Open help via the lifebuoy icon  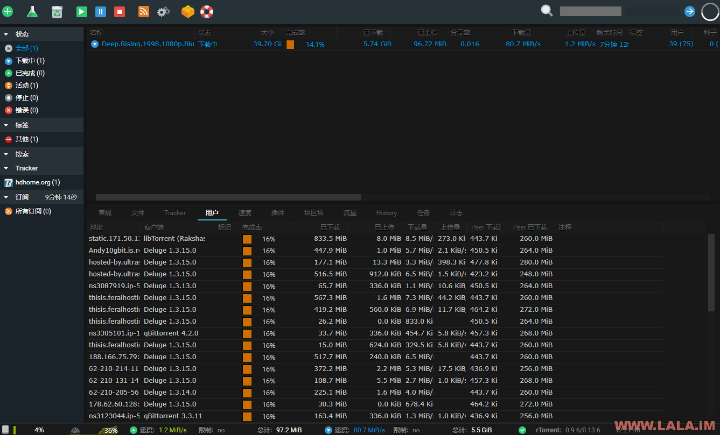[x=207, y=11]
